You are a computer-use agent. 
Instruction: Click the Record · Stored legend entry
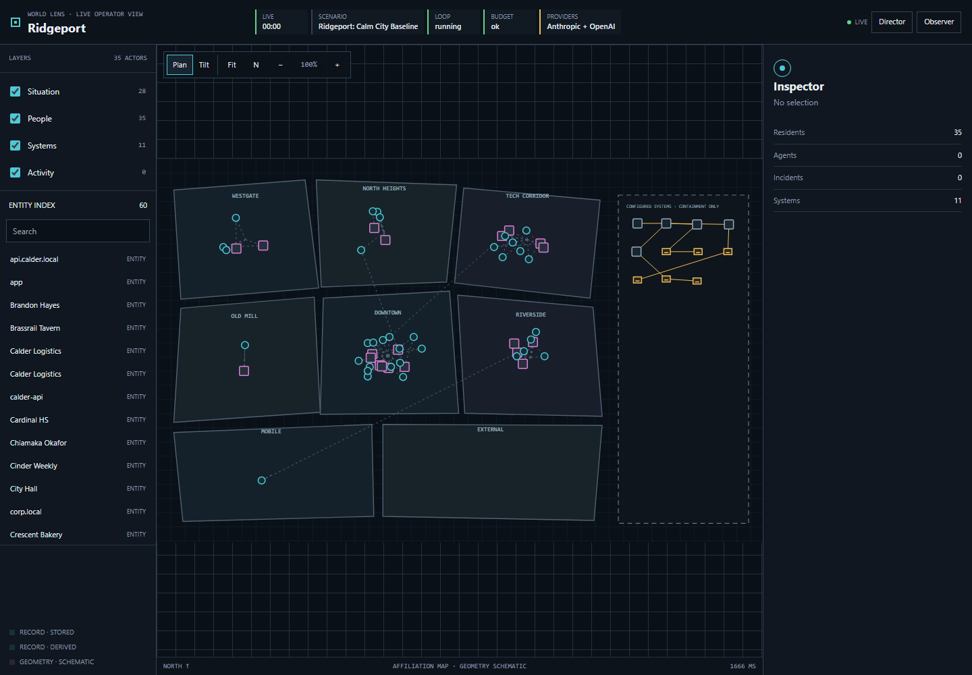(42, 632)
